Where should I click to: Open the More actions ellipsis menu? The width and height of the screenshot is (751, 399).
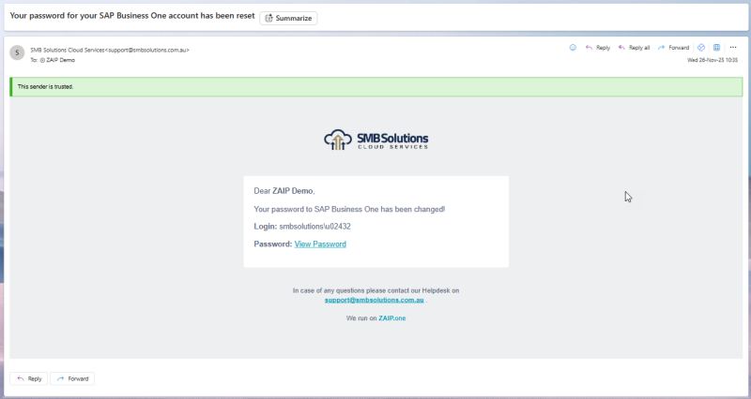tap(733, 47)
